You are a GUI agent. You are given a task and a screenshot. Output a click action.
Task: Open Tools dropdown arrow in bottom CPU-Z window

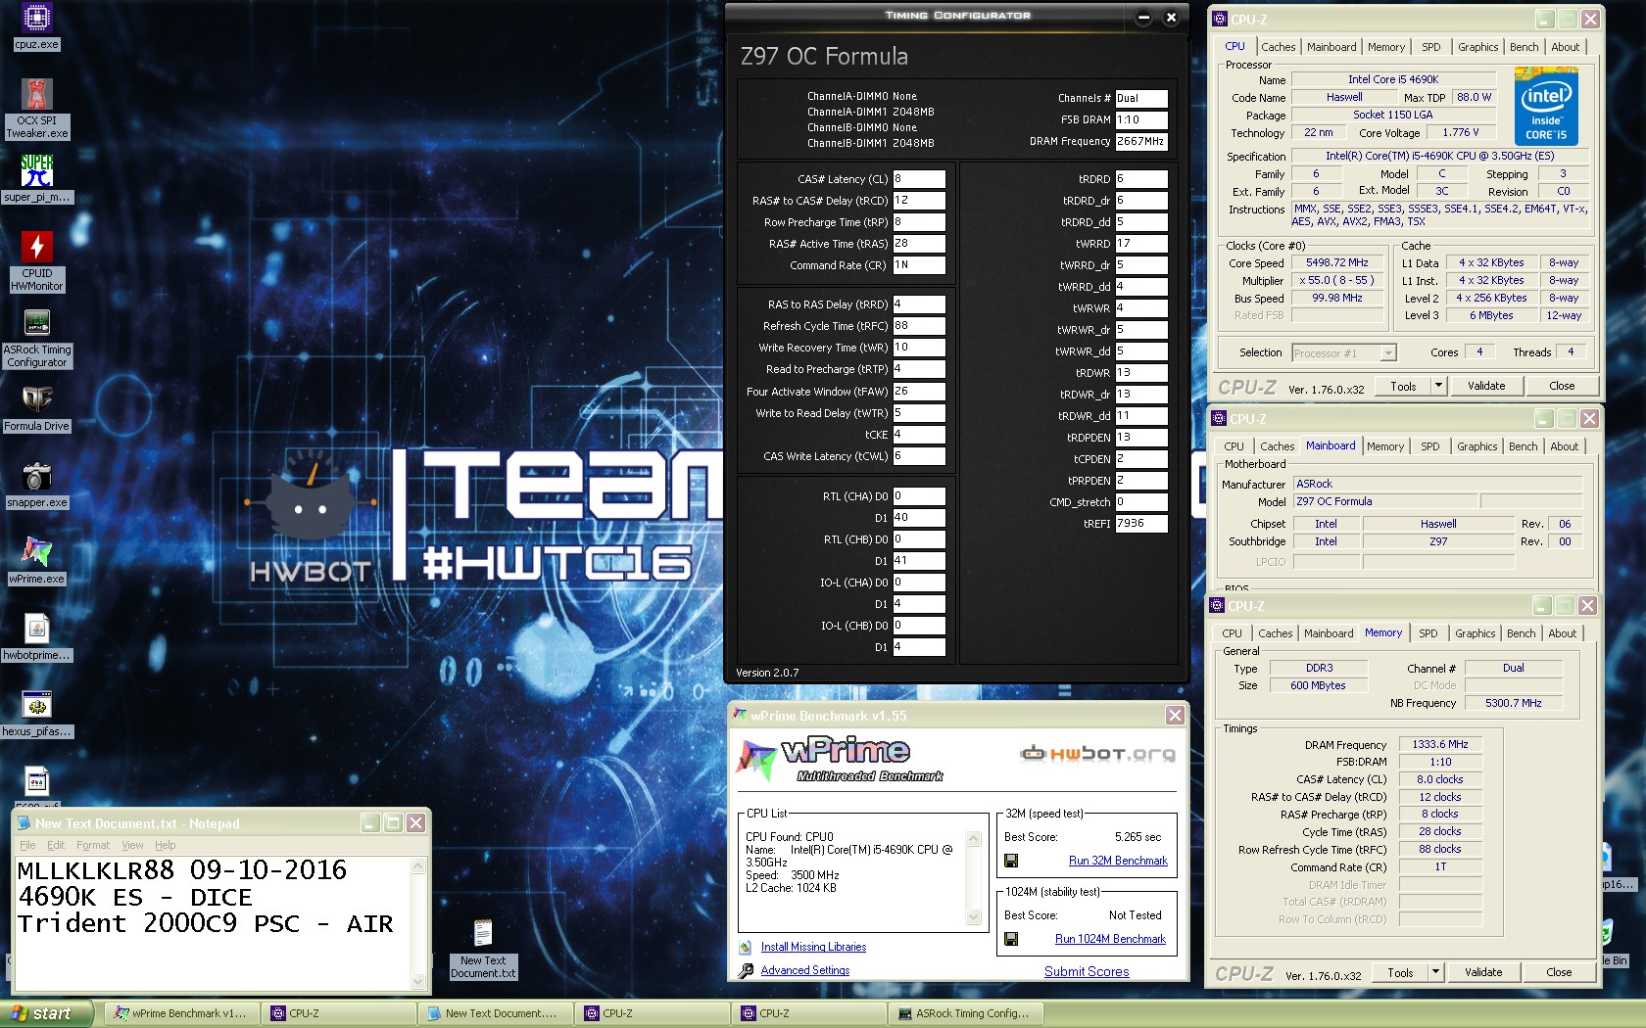tap(1435, 972)
